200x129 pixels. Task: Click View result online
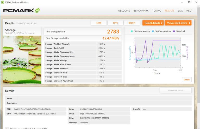(178, 23)
